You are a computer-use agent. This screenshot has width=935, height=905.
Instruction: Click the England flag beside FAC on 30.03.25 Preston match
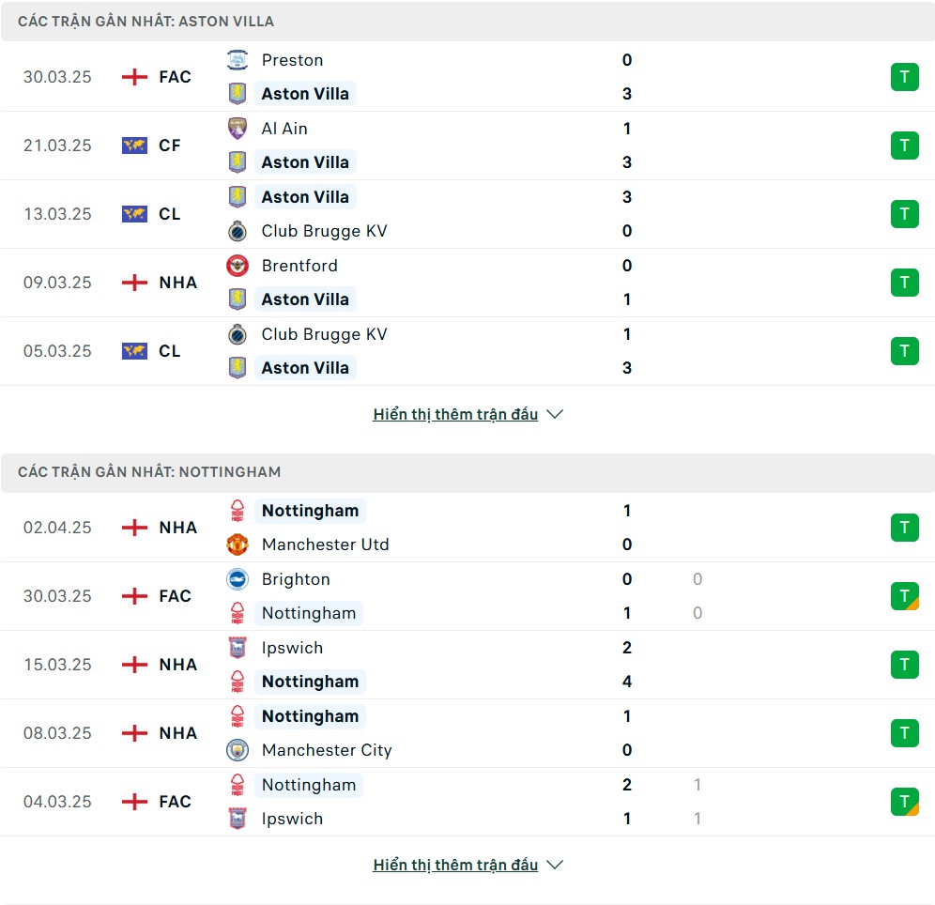(x=134, y=77)
